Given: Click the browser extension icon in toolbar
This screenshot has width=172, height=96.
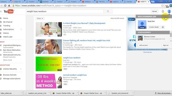Looking at the screenshot, I should (167, 6).
